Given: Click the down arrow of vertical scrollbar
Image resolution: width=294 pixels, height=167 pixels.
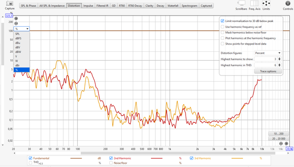Looking at the screenshot, I should click(x=3, y=145).
